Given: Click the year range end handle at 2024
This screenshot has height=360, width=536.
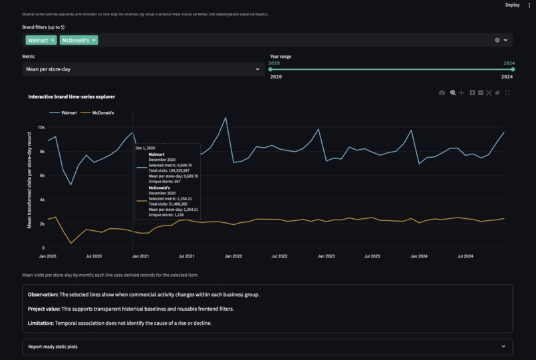Looking at the screenshot, I should click(513, 69).
